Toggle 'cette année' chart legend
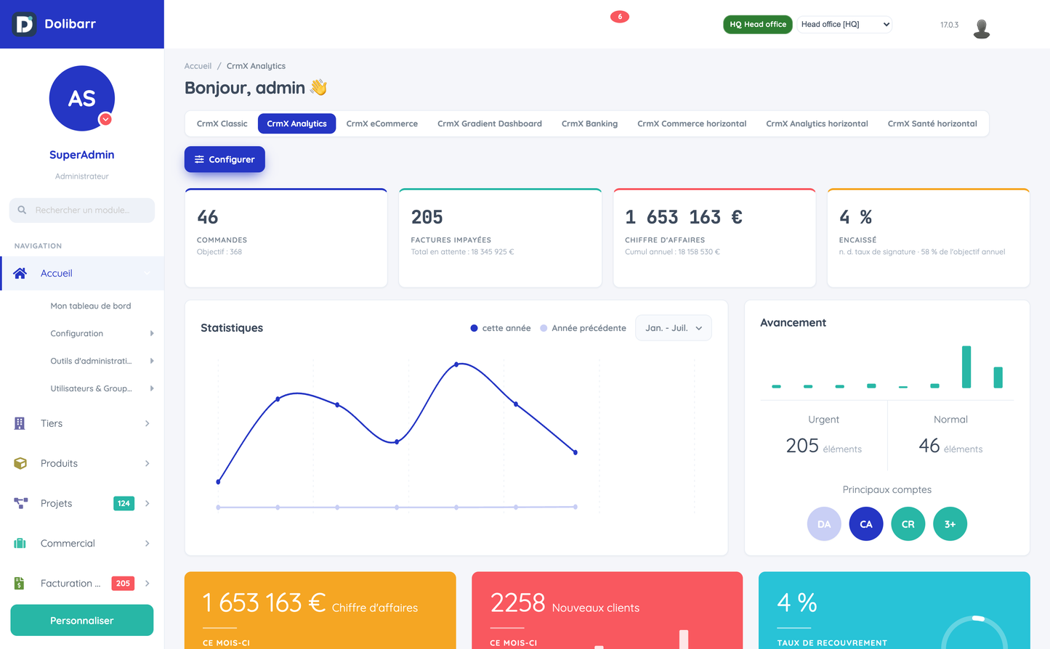1050x649 pixels. pyautogui.click(x=501, y=328)
